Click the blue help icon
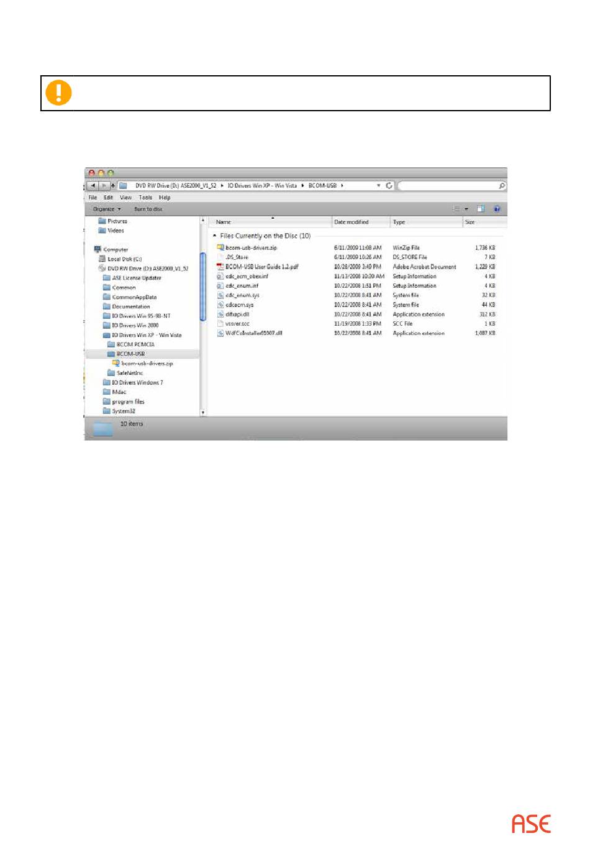This screenshot has height=841, width=590. click(x=497, y=209)
